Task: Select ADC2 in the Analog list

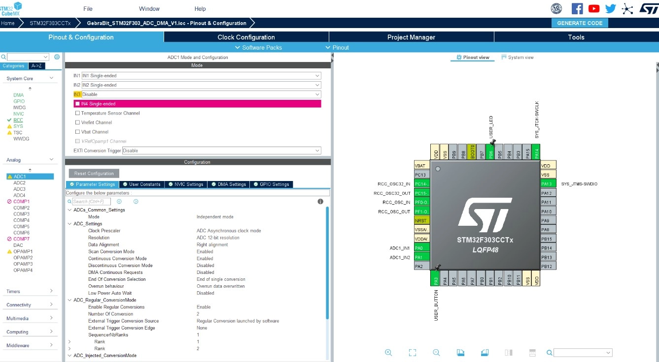Action: [x=19, y=183]
